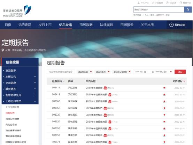Viewport: 193px width, 145px height.
Task: Open 上市公司公告 sidebar sublink
Action: point(12,107)
